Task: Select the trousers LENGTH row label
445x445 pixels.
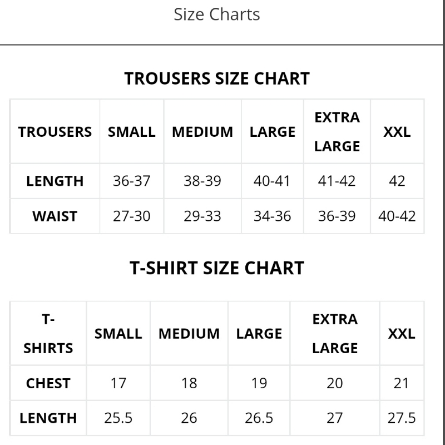Action: 55,181
